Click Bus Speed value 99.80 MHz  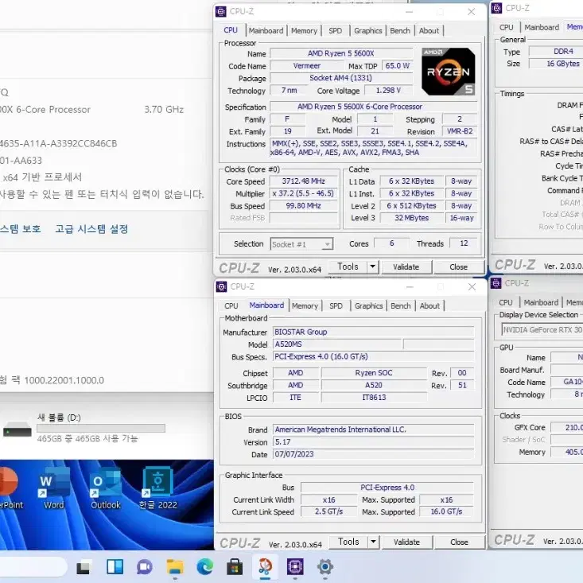point(303,206)
